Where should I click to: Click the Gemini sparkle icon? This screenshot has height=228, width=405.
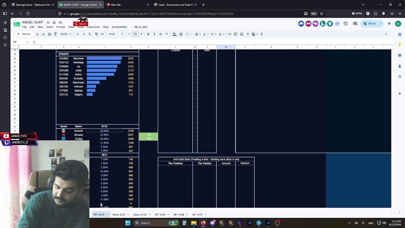(x=389, y=23)
